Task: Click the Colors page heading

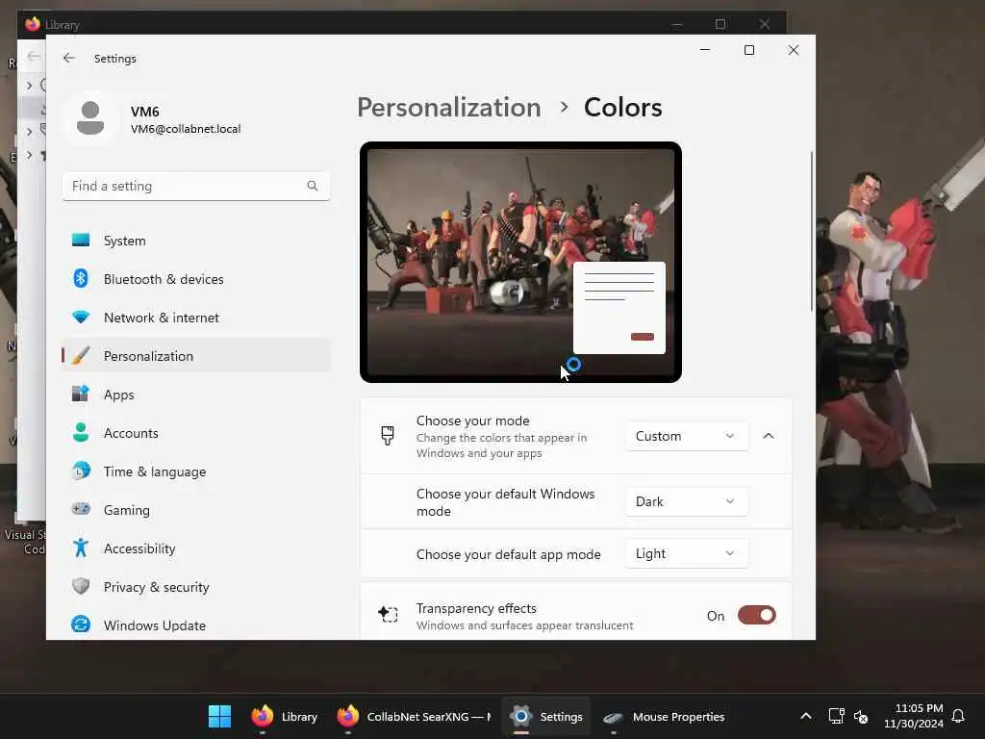Action: 622,108
